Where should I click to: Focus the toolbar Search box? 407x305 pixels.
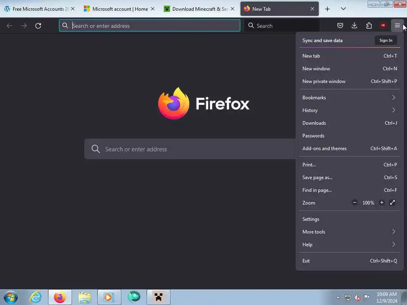(x=282, y=26)
